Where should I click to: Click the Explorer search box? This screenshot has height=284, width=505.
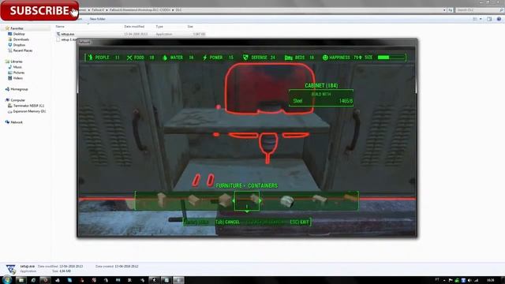coord(479,10)
